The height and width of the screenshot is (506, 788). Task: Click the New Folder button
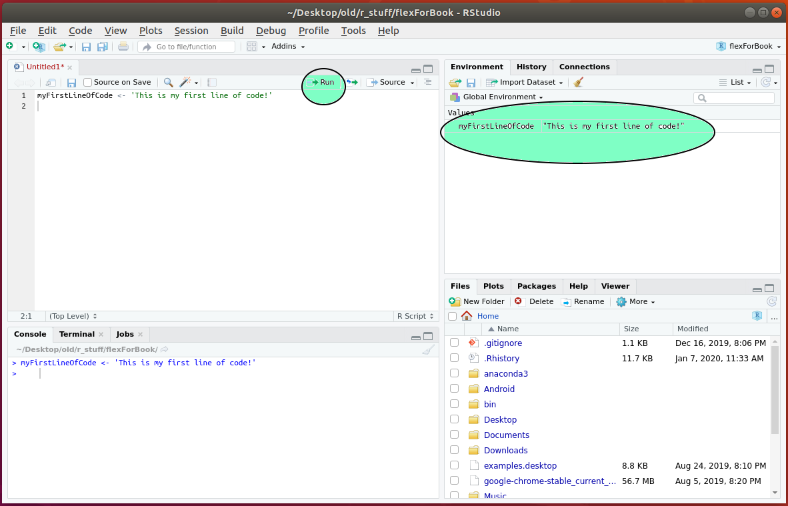coord(477,301)
